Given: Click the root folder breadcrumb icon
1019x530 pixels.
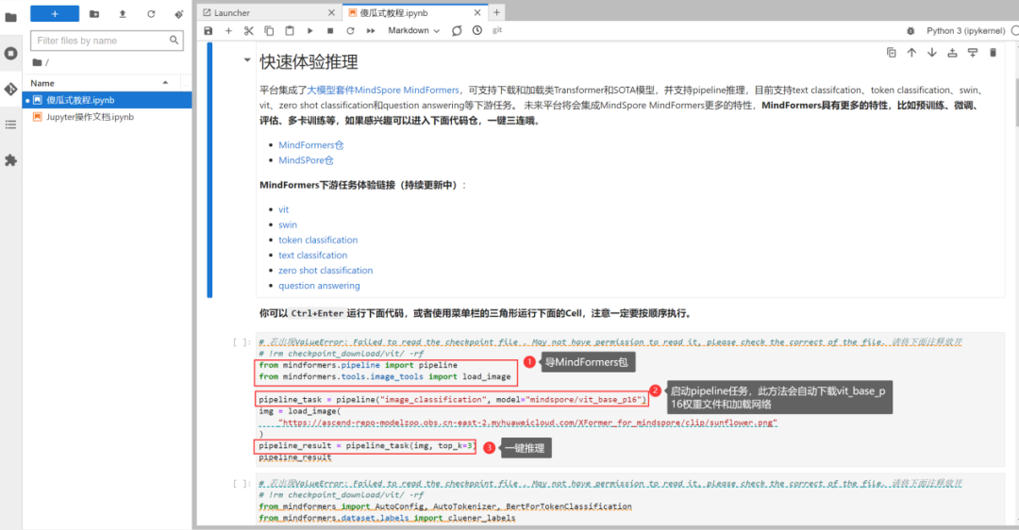Looking at the screenshot, I should coord(38,62).
